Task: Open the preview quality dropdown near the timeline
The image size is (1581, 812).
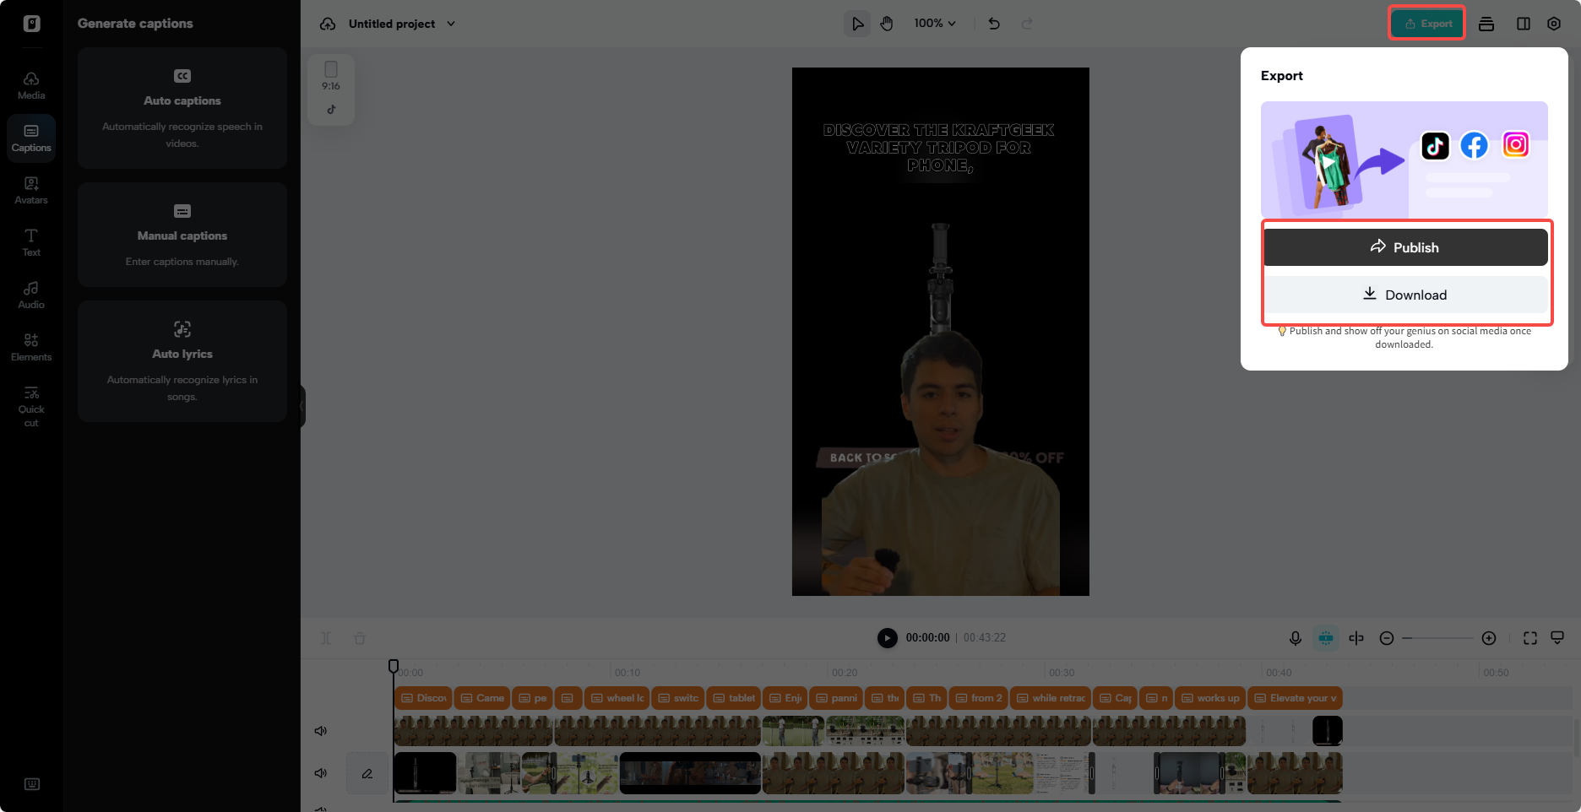Action: coord(1558,638)
